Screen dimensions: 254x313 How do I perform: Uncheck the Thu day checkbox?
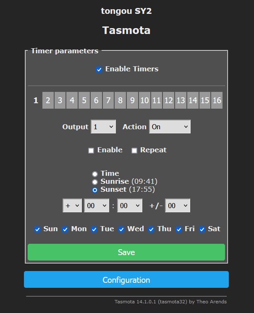[x=151, y=230]
